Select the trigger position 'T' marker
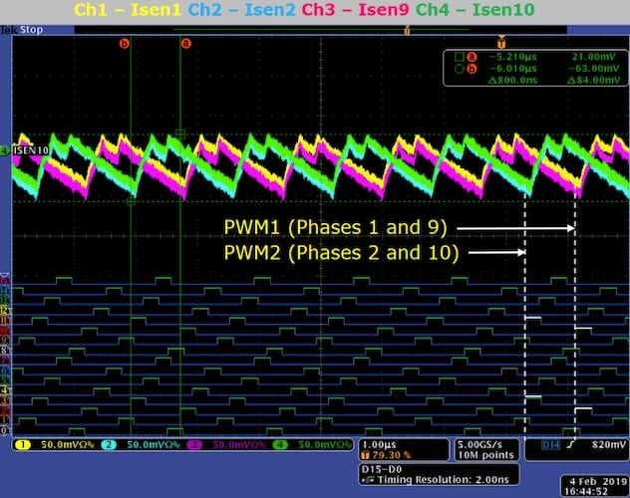 pos(501,41)
